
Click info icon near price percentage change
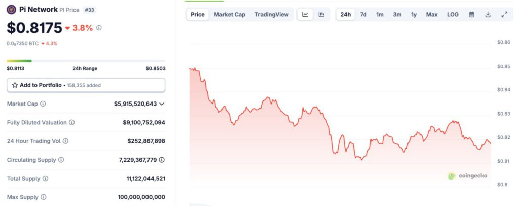click(99, 28)
